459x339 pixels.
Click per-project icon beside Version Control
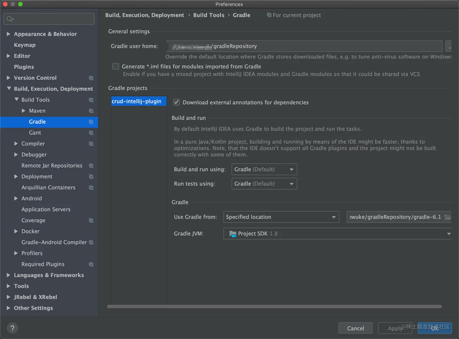(91, 78)
